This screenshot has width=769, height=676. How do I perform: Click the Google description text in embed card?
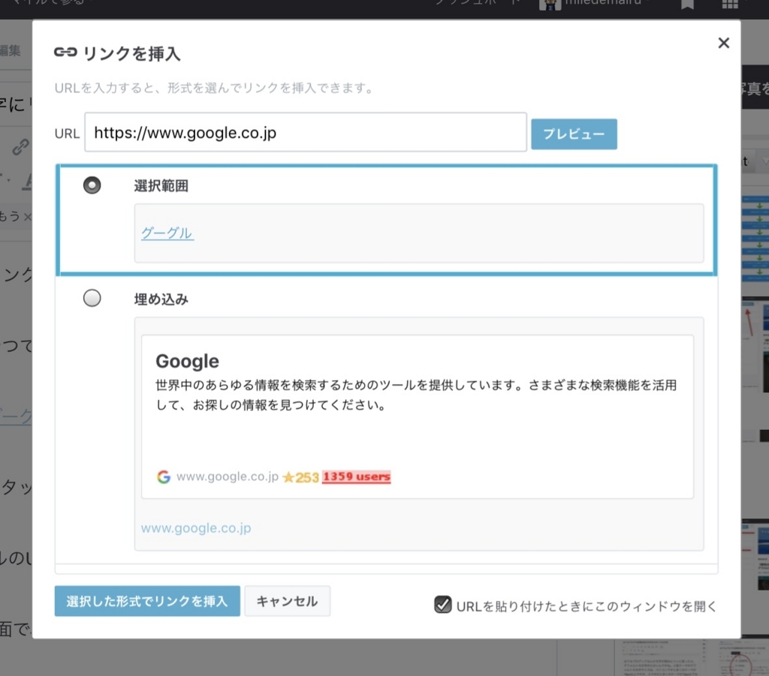click(x=416, y=395)
